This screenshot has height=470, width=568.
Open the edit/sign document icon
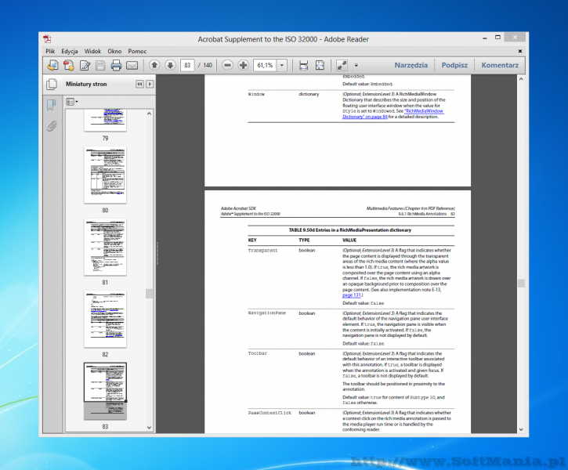point(85,65)
